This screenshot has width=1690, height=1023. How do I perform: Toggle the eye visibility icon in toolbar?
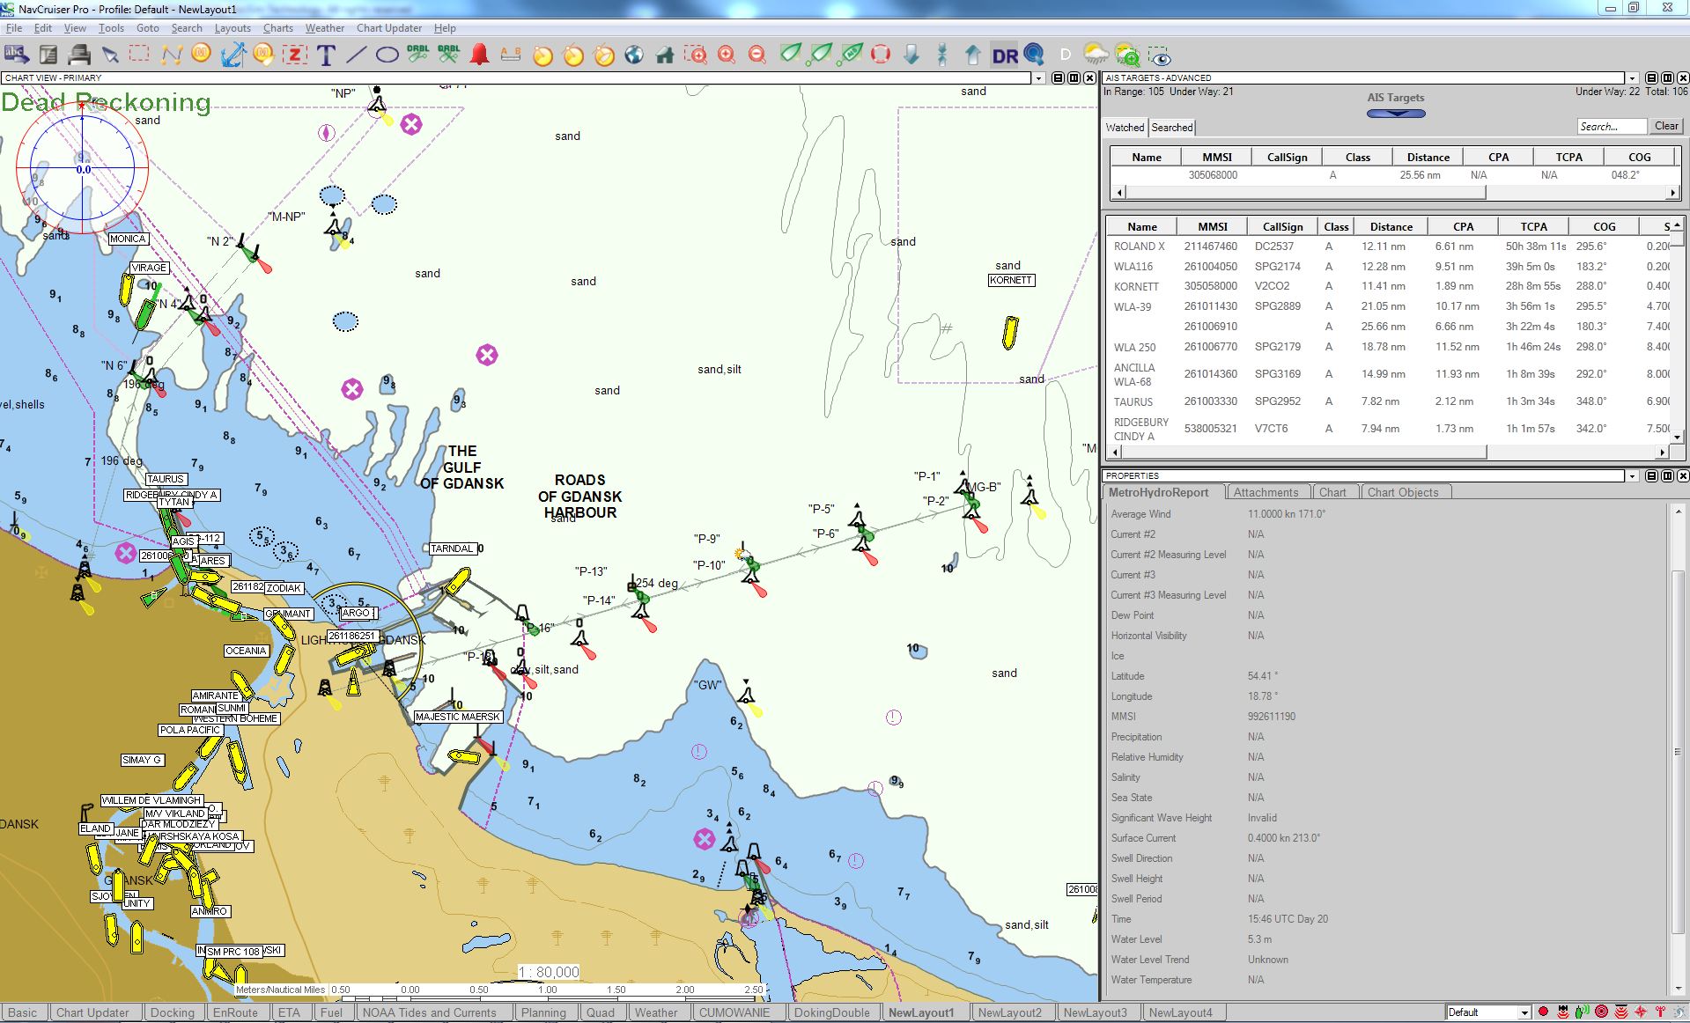point(1159,55)
